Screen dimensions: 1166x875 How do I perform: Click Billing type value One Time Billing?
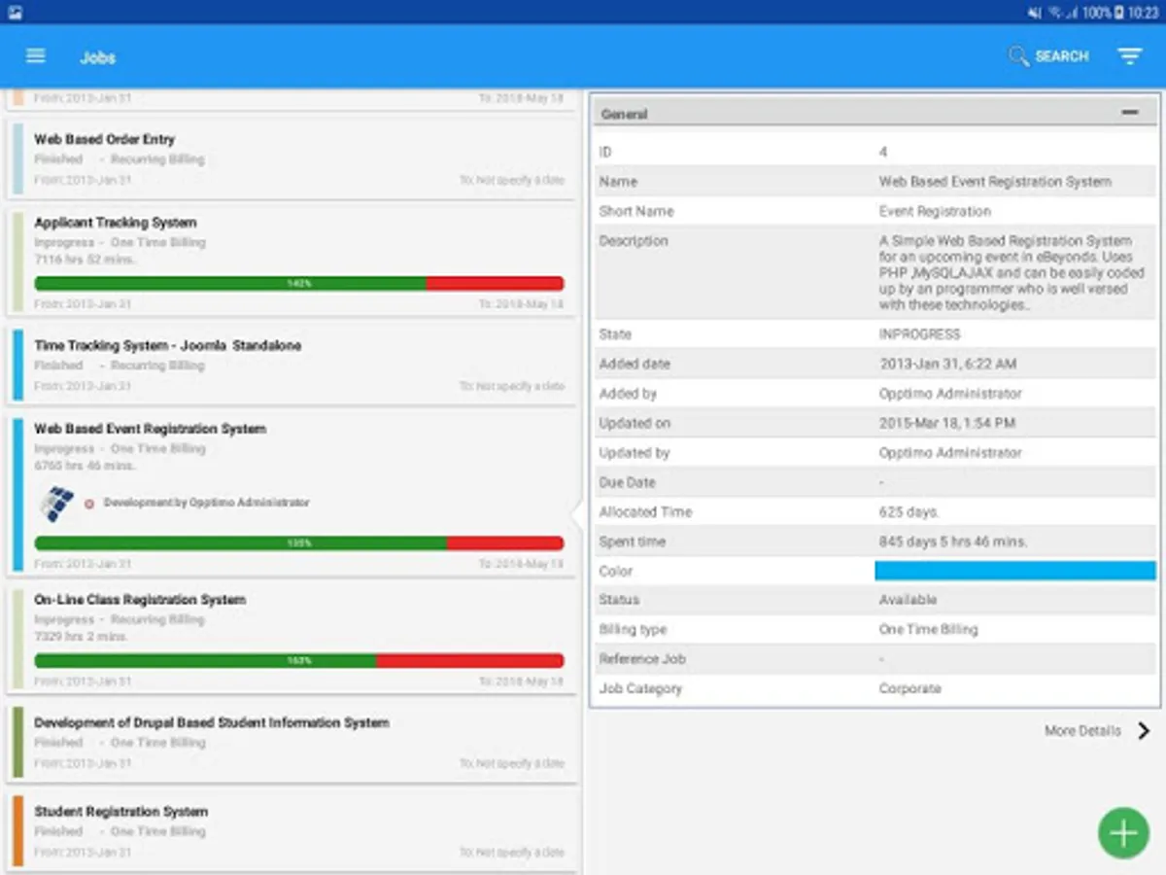(x=928, y=630)
